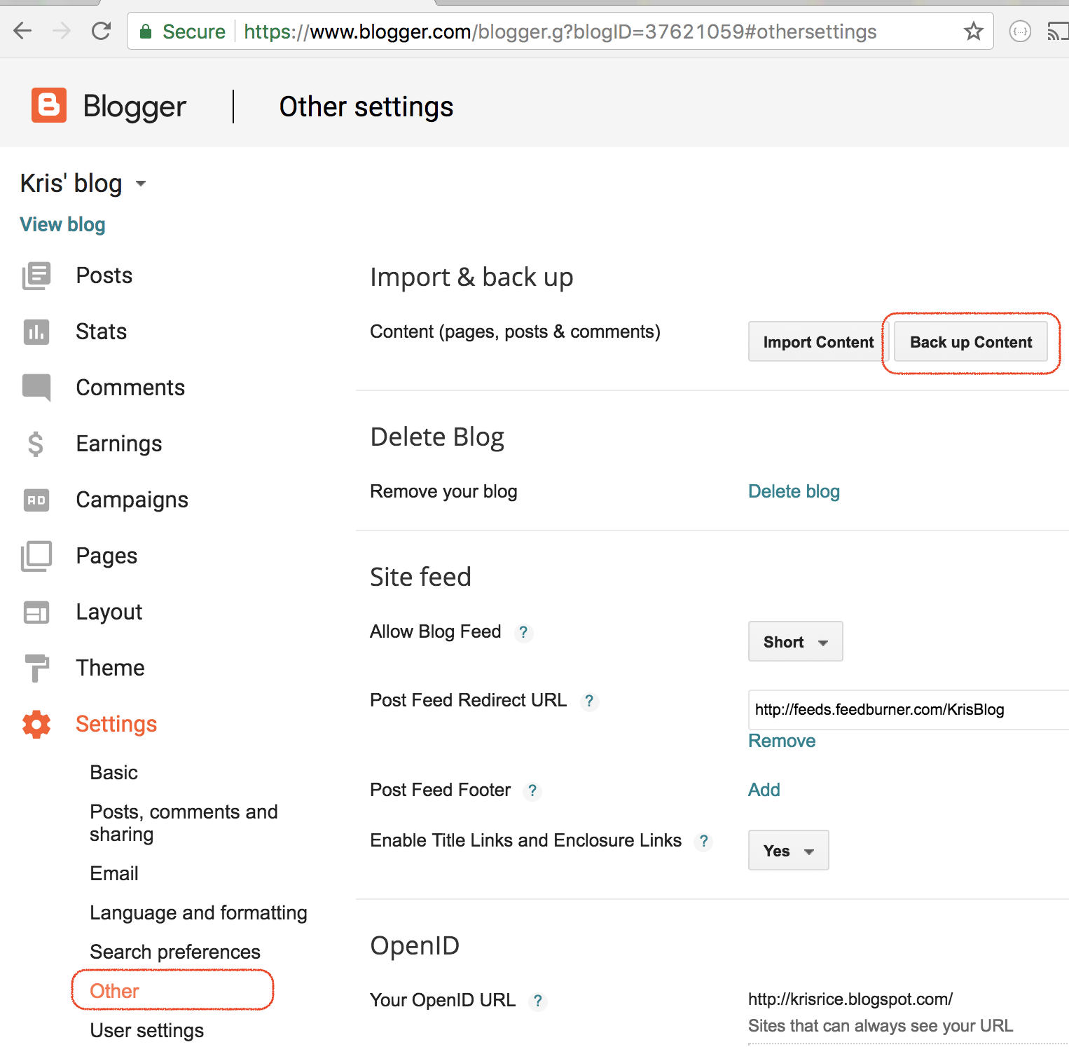Remove the feed redirect URL

[x=782, y=741]
